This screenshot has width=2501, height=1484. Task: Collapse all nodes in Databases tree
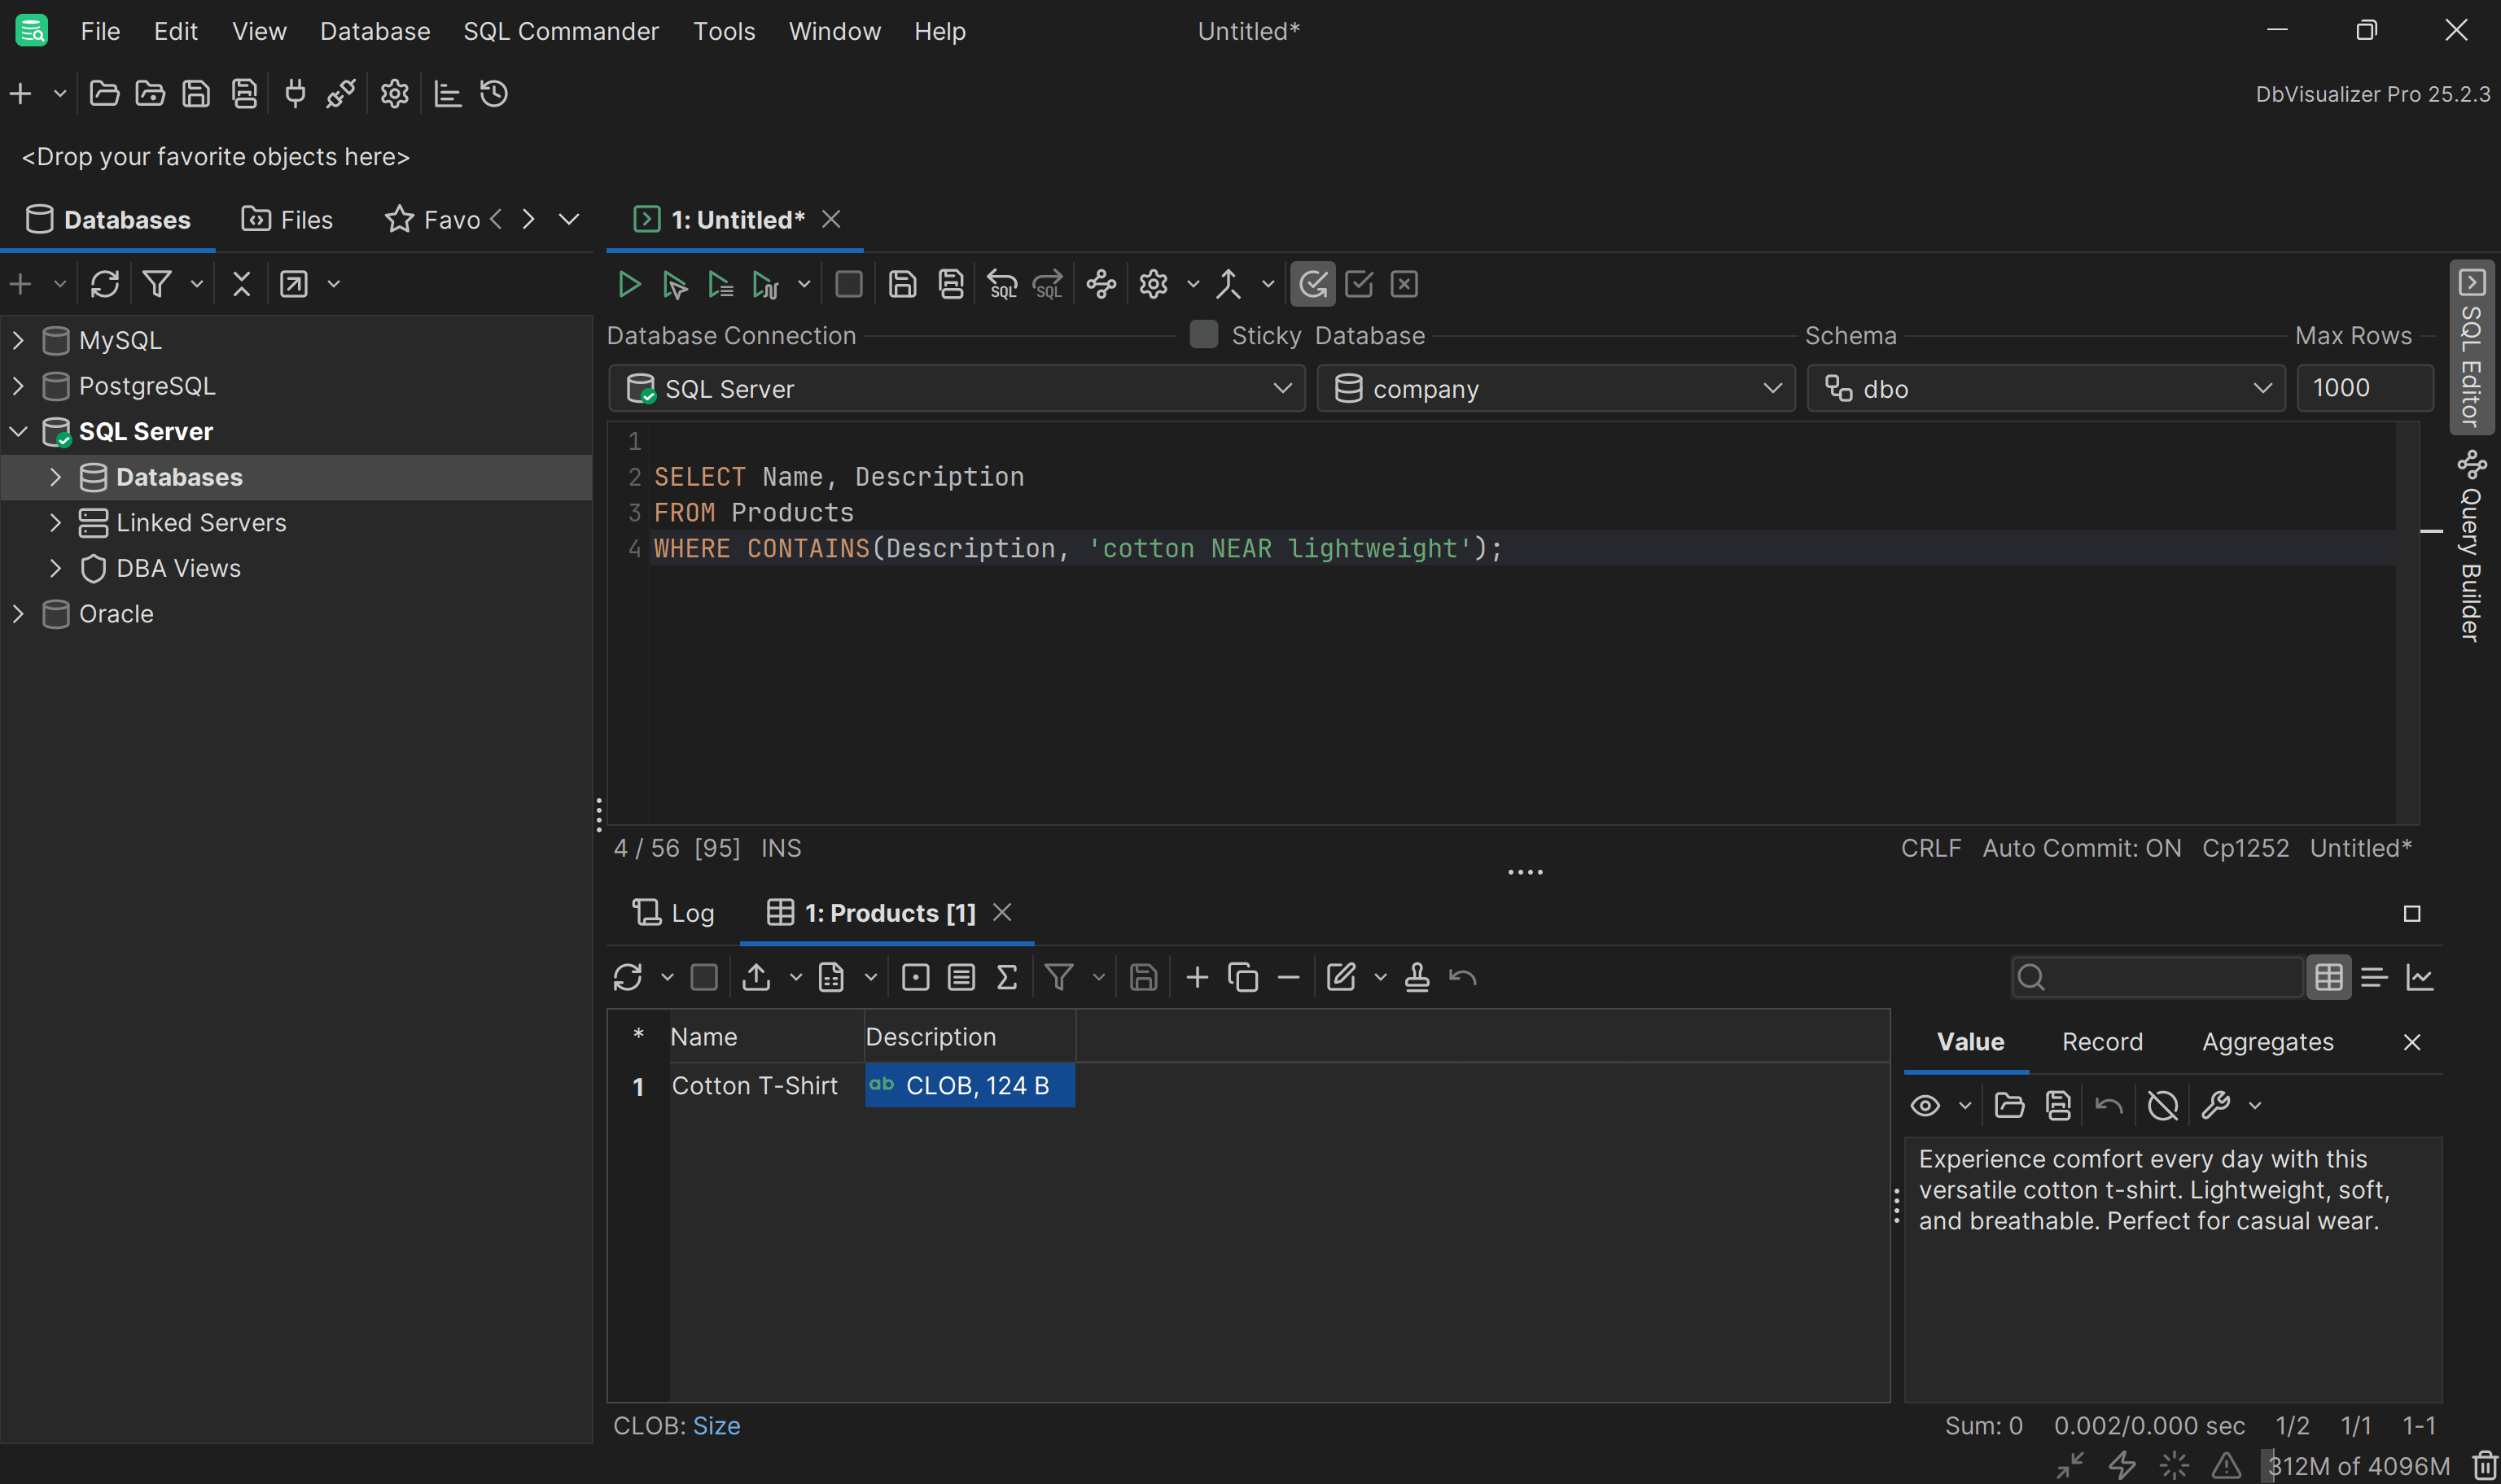coord(241,284)
